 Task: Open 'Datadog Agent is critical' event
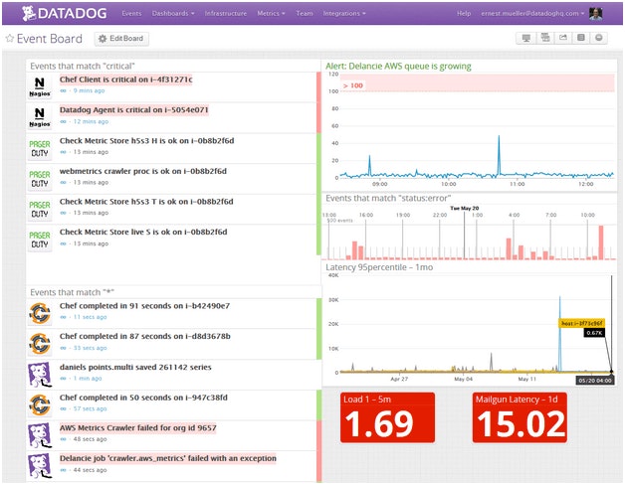(133, 109)
